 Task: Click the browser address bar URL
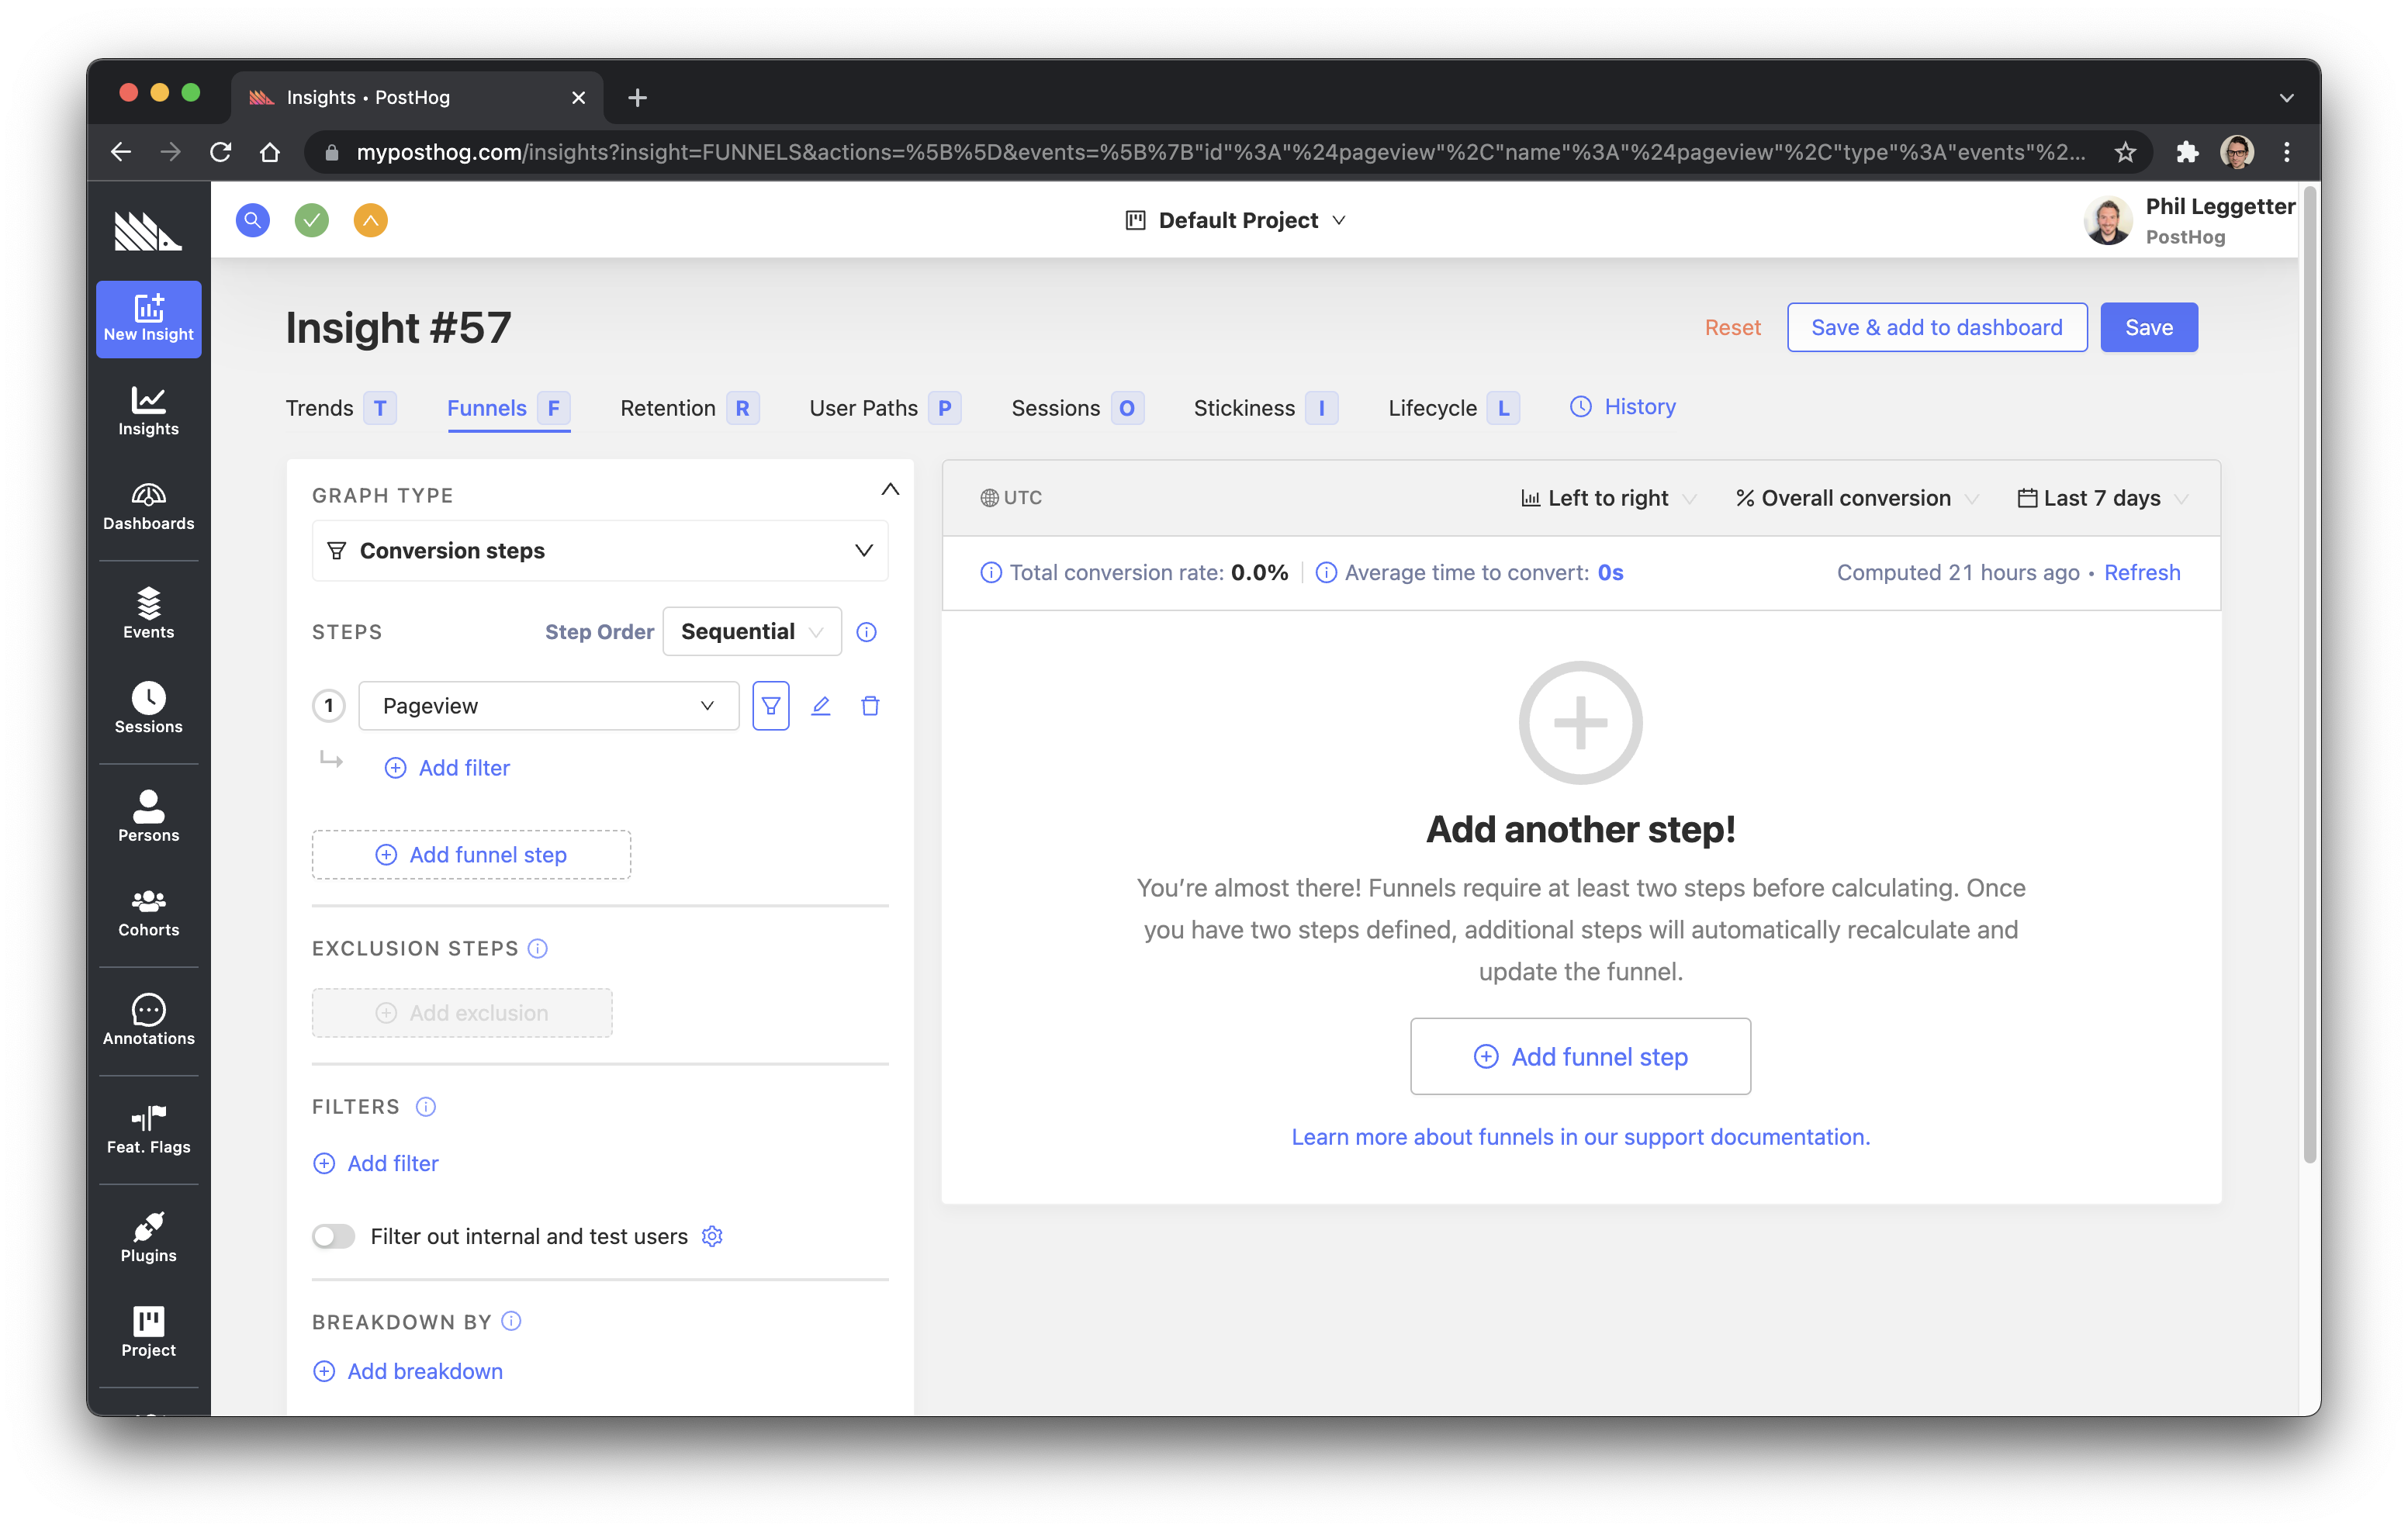tap(1220, 152)
